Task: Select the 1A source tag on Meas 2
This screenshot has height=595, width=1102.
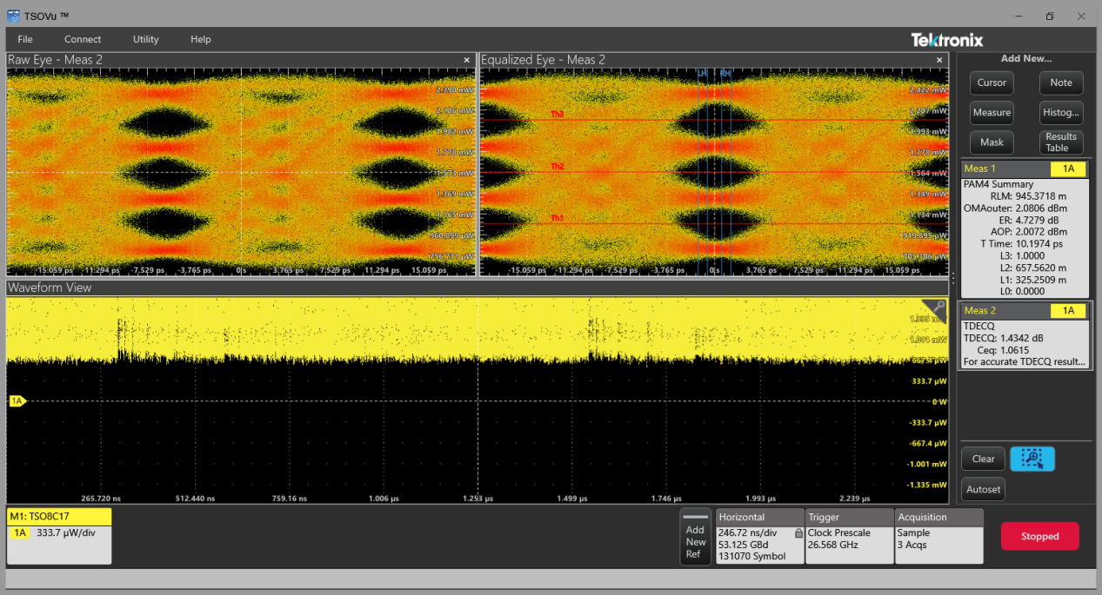Action: [1067, 311]
